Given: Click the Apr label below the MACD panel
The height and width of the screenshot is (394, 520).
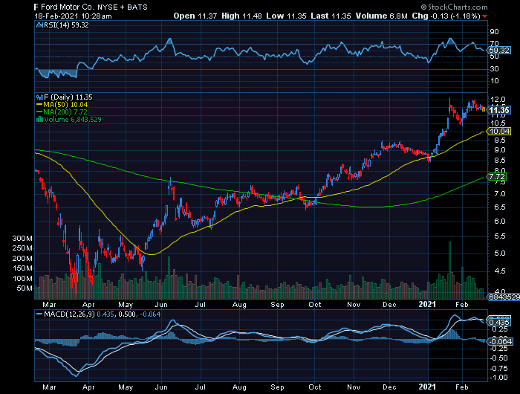Looking at the screenshot, I should pyautogui.click(x=88, y=387).
